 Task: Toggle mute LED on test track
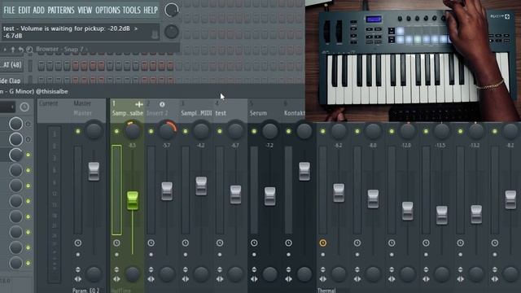(x=220, y=131)
